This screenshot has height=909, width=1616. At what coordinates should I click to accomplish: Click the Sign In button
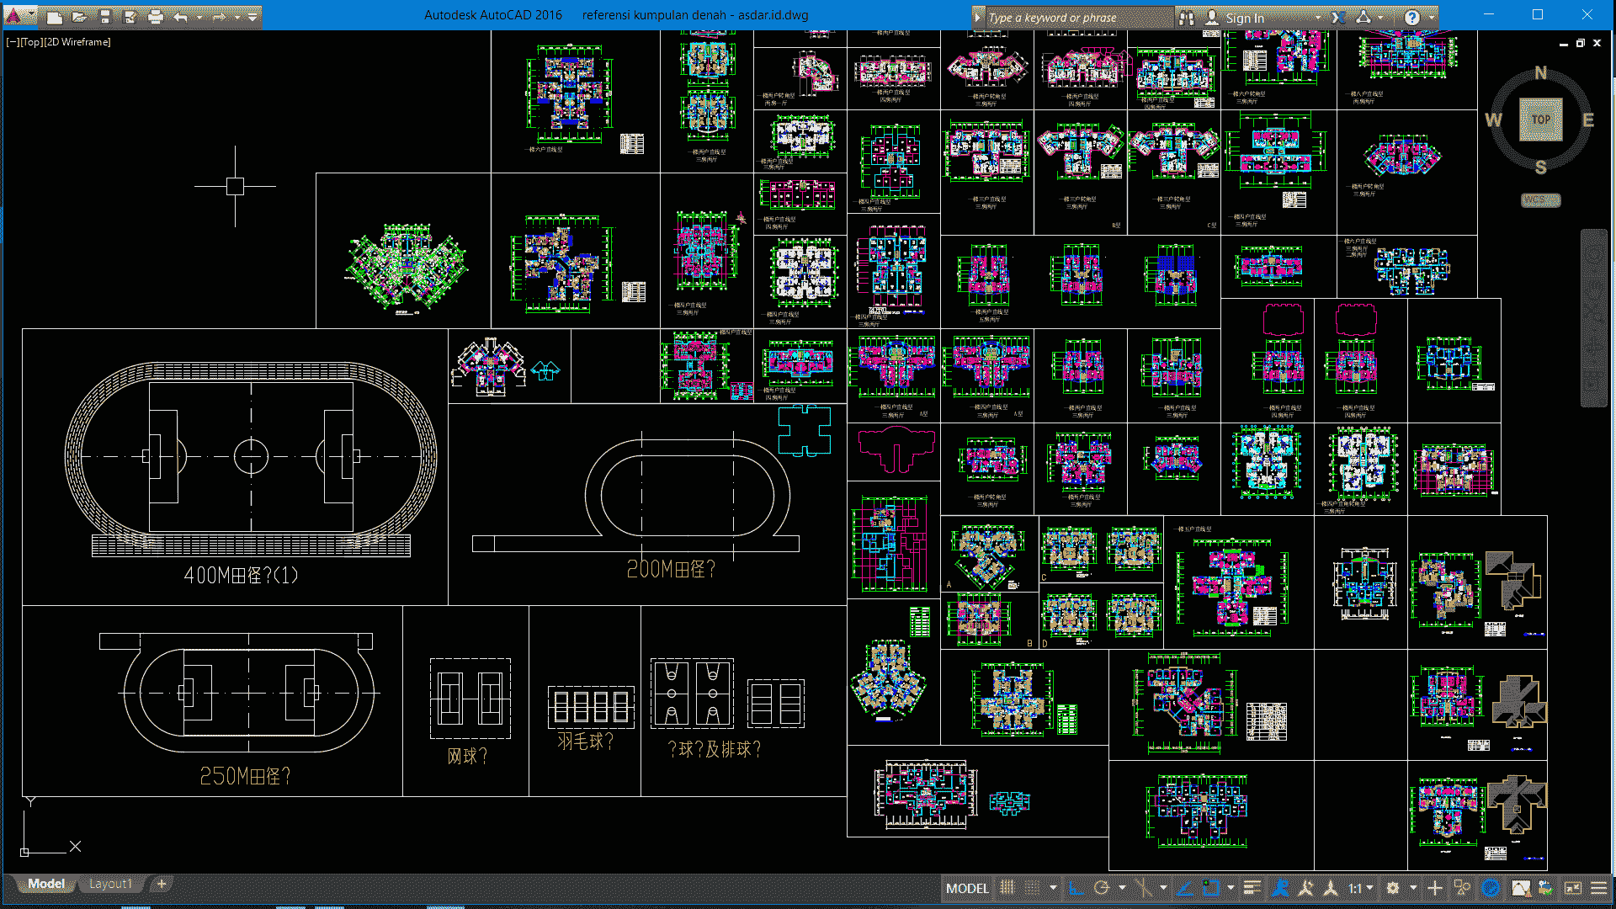1245,18
